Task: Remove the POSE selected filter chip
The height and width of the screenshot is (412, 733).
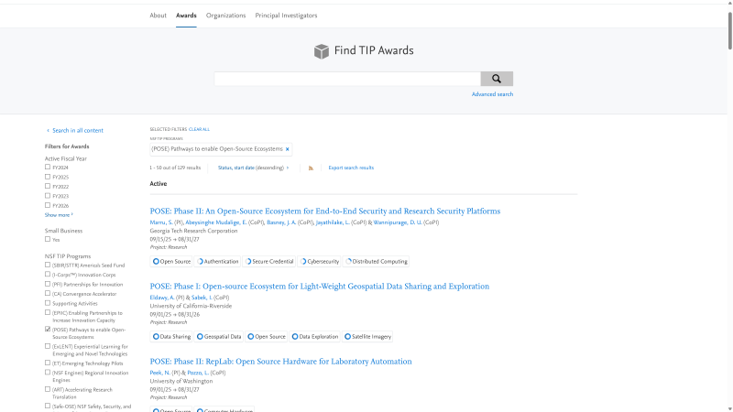Action: click(287, 149)
